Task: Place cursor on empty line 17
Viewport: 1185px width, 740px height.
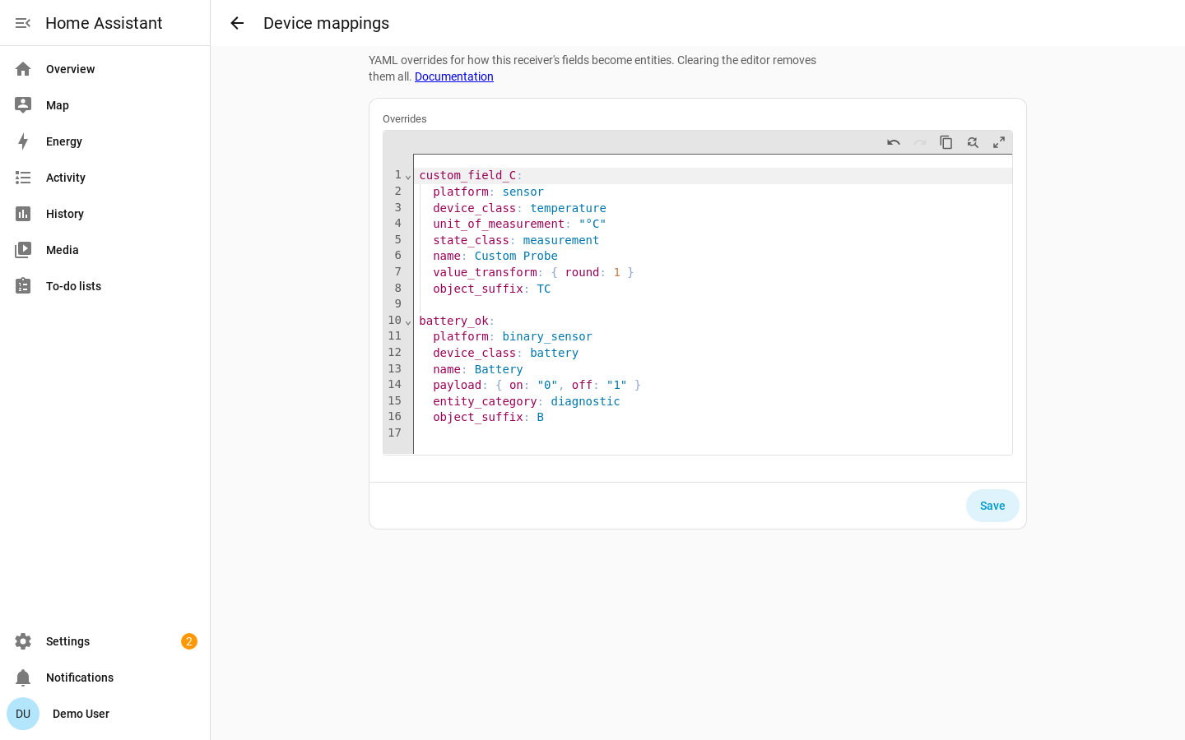Action: pos(713,433)
